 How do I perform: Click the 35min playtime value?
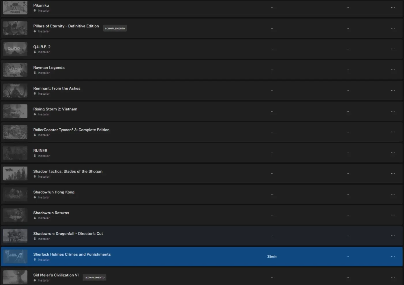(272, 257)
